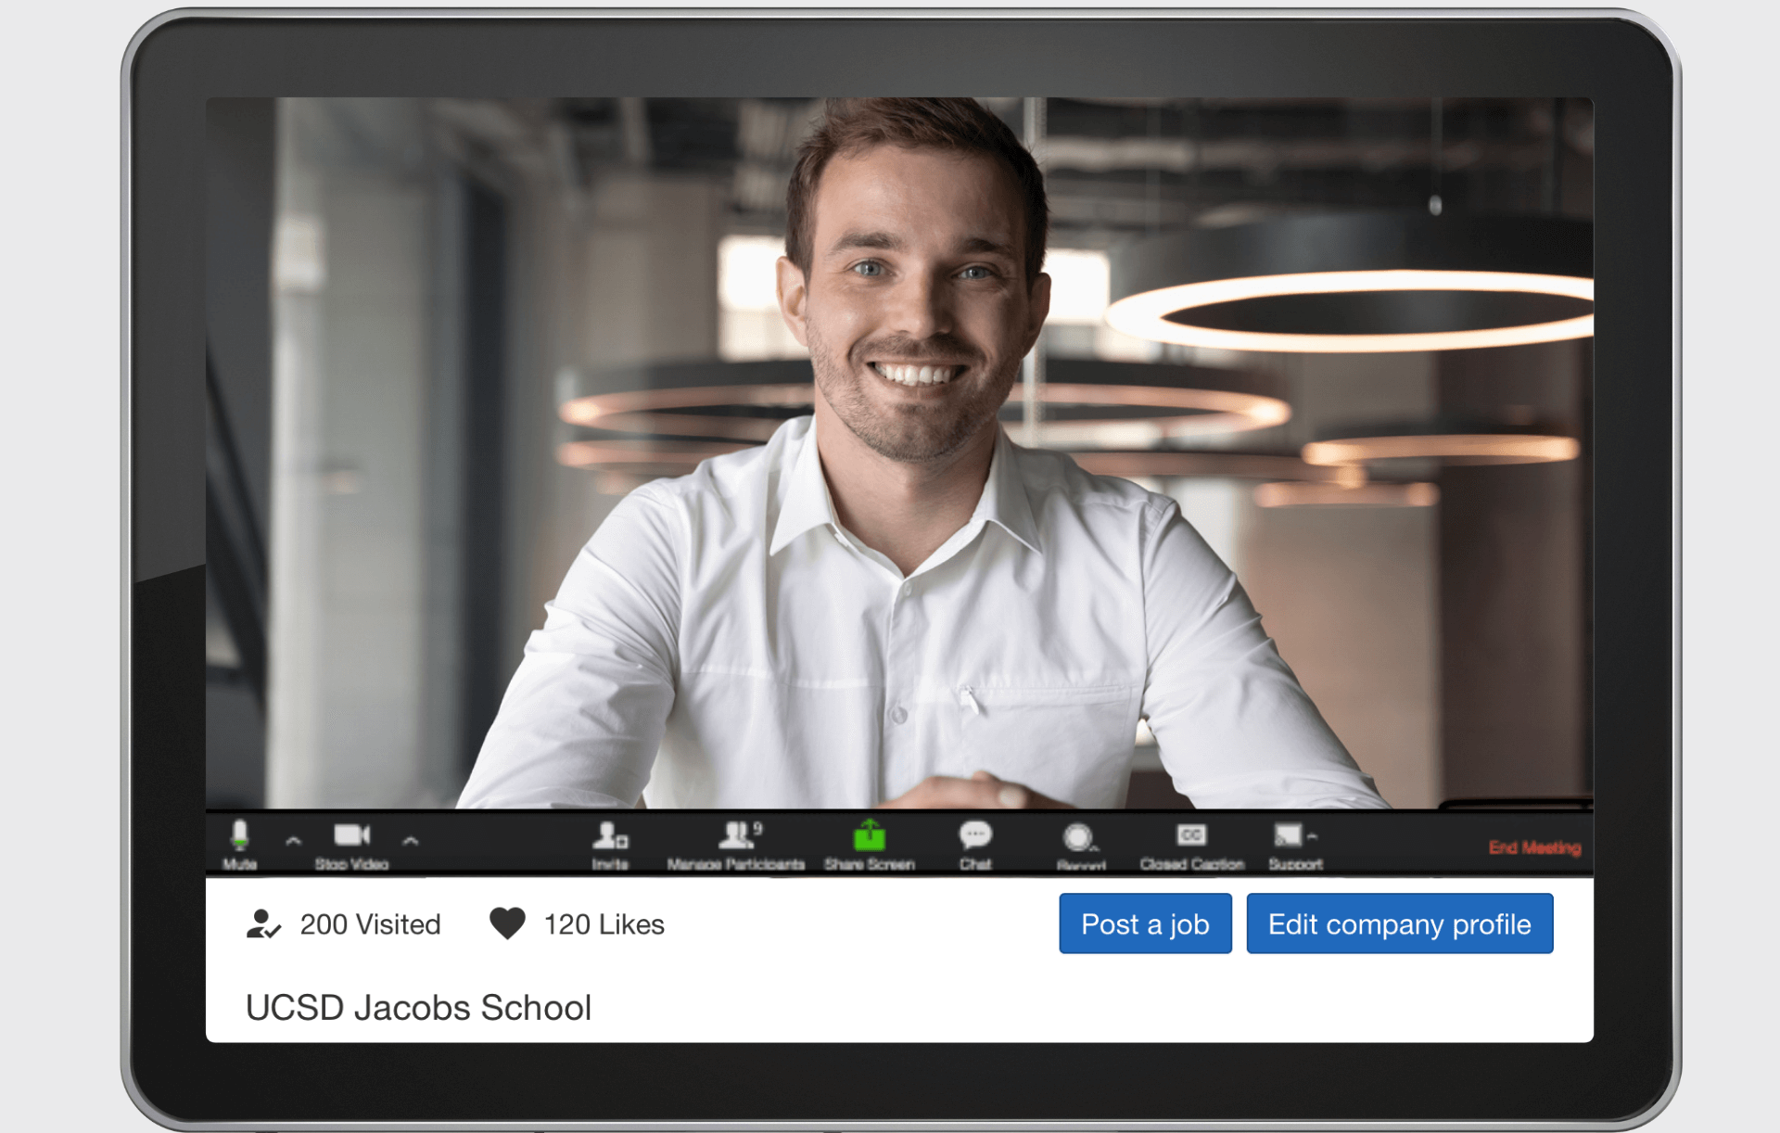Click the Post a job button
This screenshot has width=1780, height=1133.
pyautogui.click(x=1145, y=923)
